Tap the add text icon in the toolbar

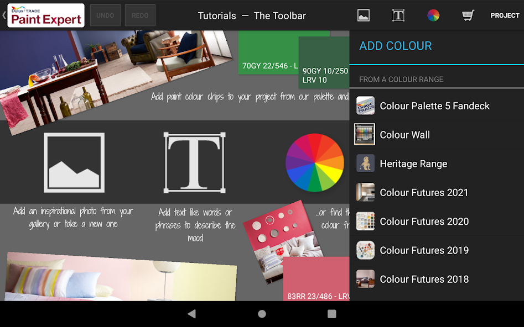[398, 15]
